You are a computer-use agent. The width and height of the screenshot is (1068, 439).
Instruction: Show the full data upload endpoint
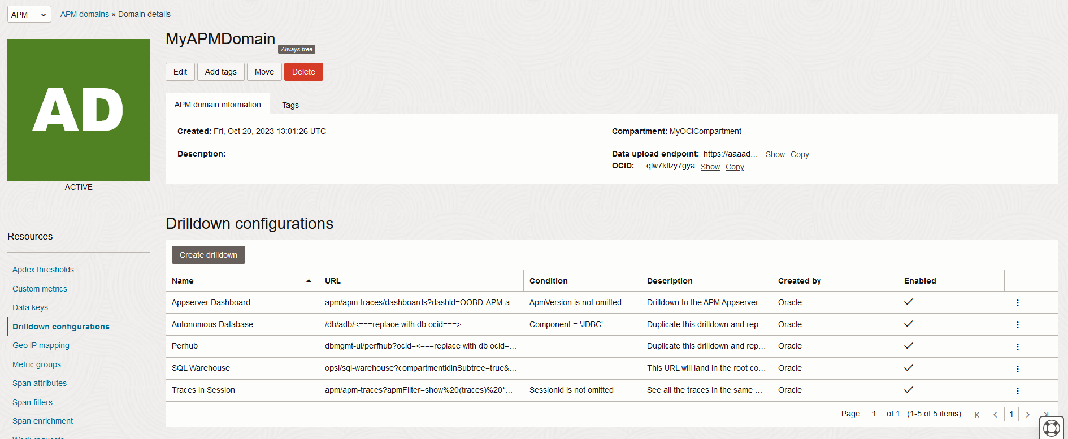pos(775,154)
